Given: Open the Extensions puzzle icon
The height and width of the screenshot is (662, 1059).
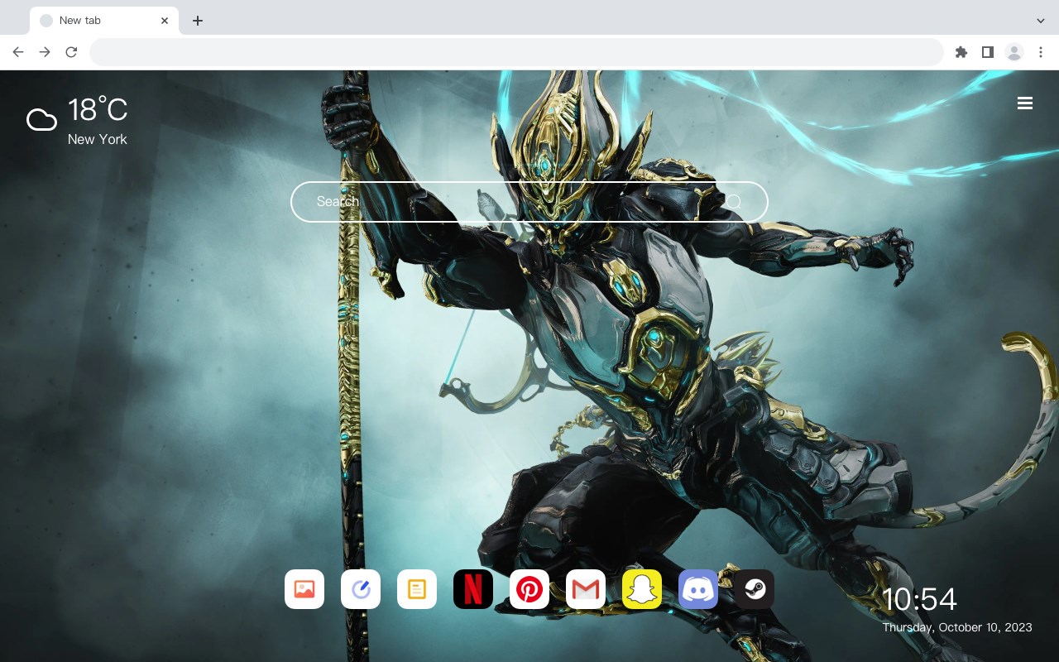Looking at the screenshot, I should click(961, 52).
